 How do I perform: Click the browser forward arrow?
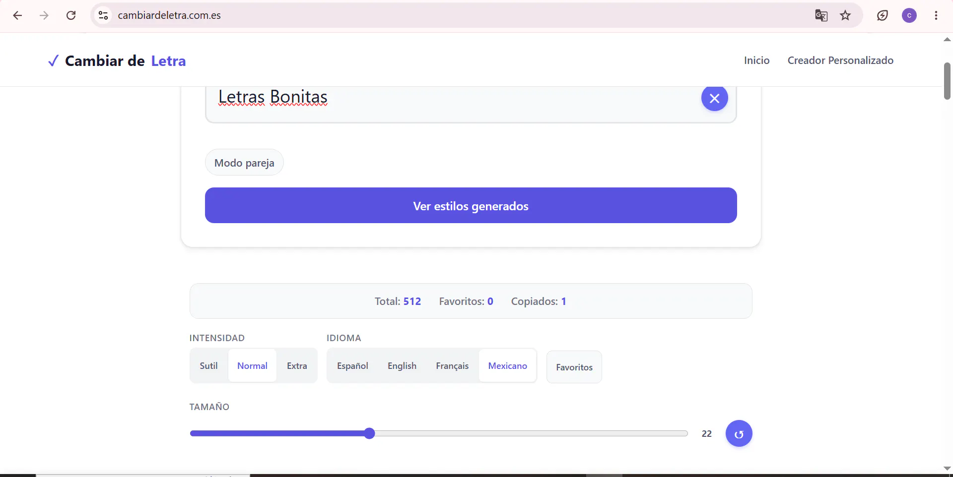44,15
